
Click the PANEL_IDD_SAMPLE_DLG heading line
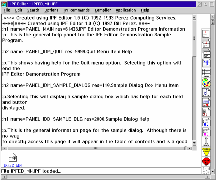[76, 119]
